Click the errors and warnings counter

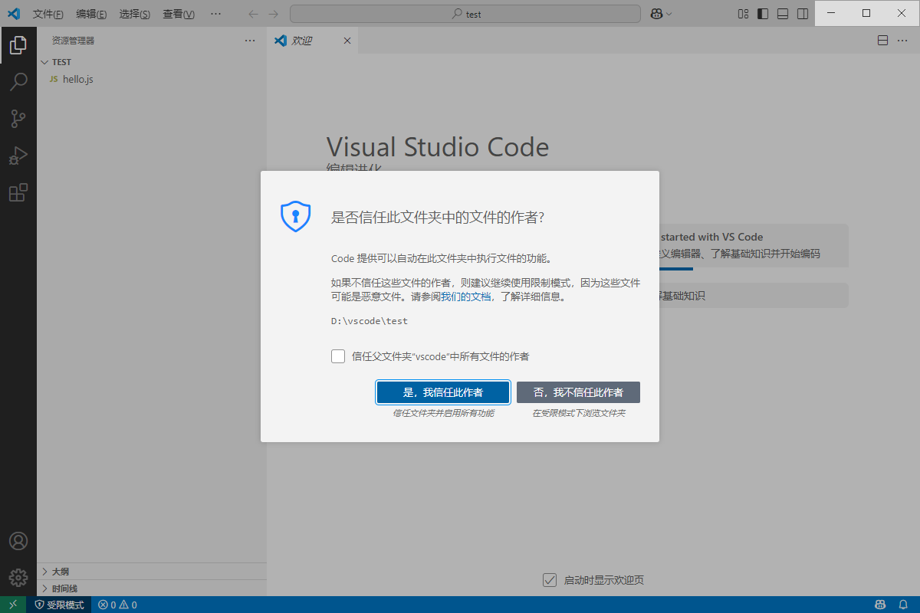point(118,605)
